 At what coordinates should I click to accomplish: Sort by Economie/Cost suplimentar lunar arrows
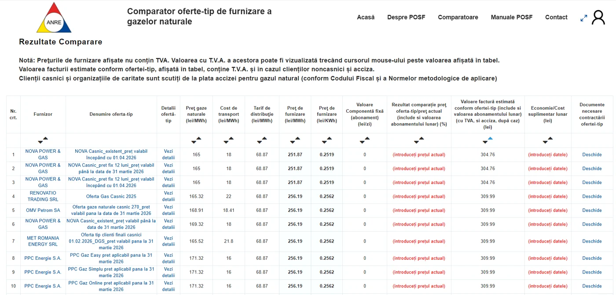pyautogui.click(x=548, y=140)
